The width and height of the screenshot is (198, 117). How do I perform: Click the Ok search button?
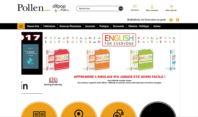tap(120, 9)
